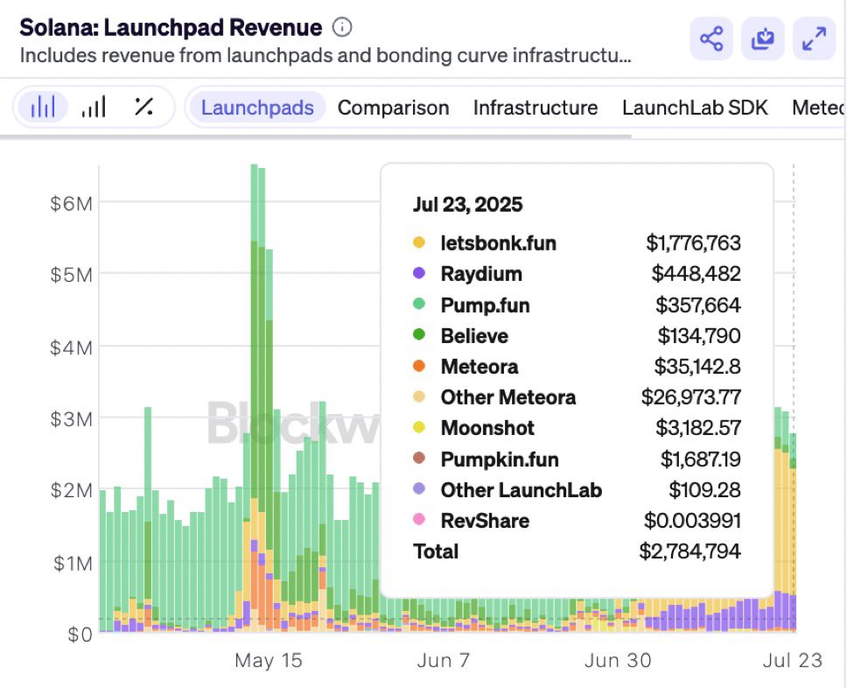Click the Pump.fun green legend dot
The height and width of the screenshot is (688, 847).
pos(418,304)
